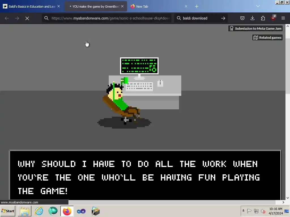Viewport: 290px width, 217px height.
Task: Click the game dialogue text box
Action: (145, 175)
